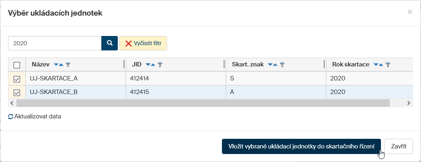The width and height of the screenshot is (421, 162).
Task: Open the filter for the JID column
Action: point(160,64)
